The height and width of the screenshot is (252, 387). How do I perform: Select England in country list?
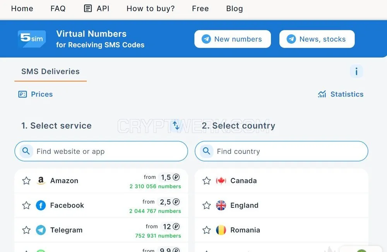281,205
